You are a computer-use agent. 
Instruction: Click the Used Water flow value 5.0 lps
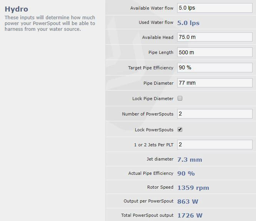click(188, 23)
